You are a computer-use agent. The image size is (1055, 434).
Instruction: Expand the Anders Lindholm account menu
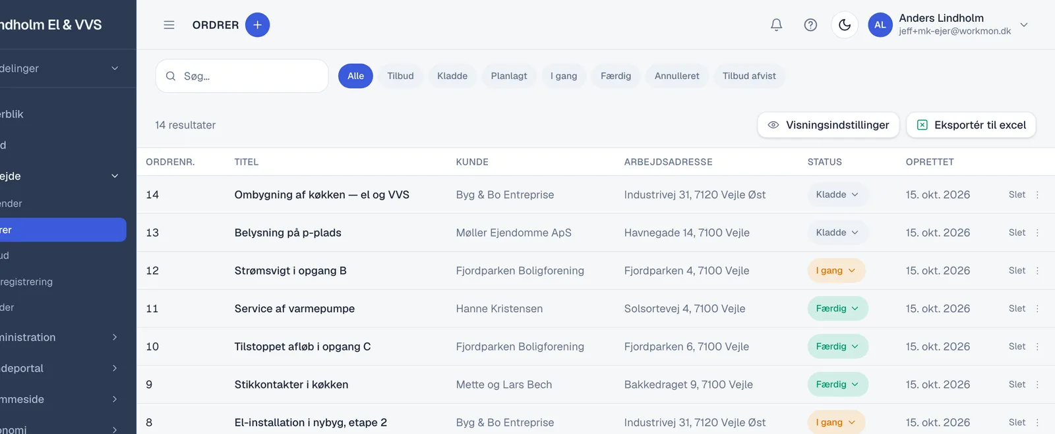pyautogui.click(x=1024, y=25)
